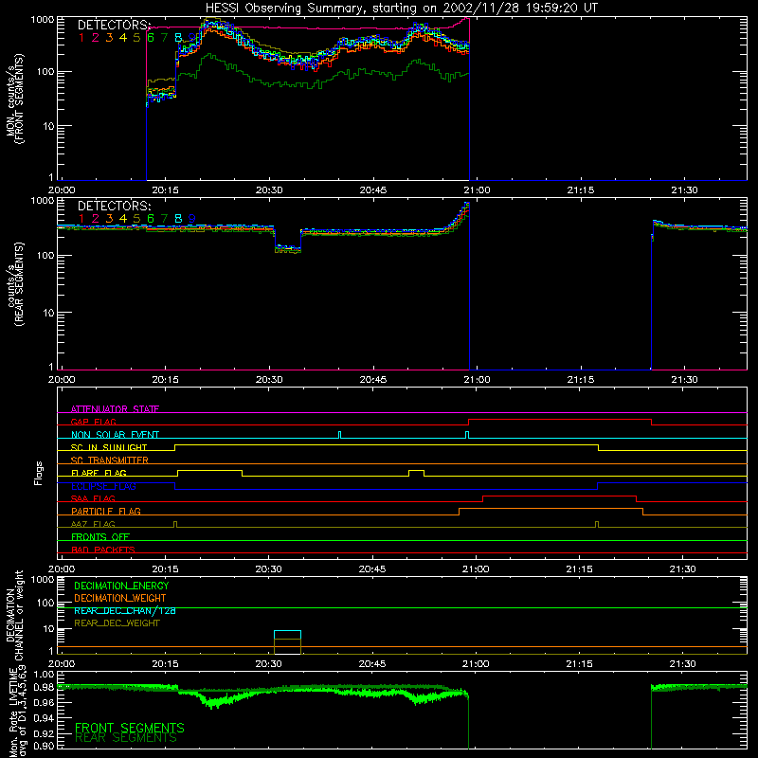The width and height of the screenshot is (758, 758).
Task: Click the raised SAA_FLAG red segment
Action: 559,496
